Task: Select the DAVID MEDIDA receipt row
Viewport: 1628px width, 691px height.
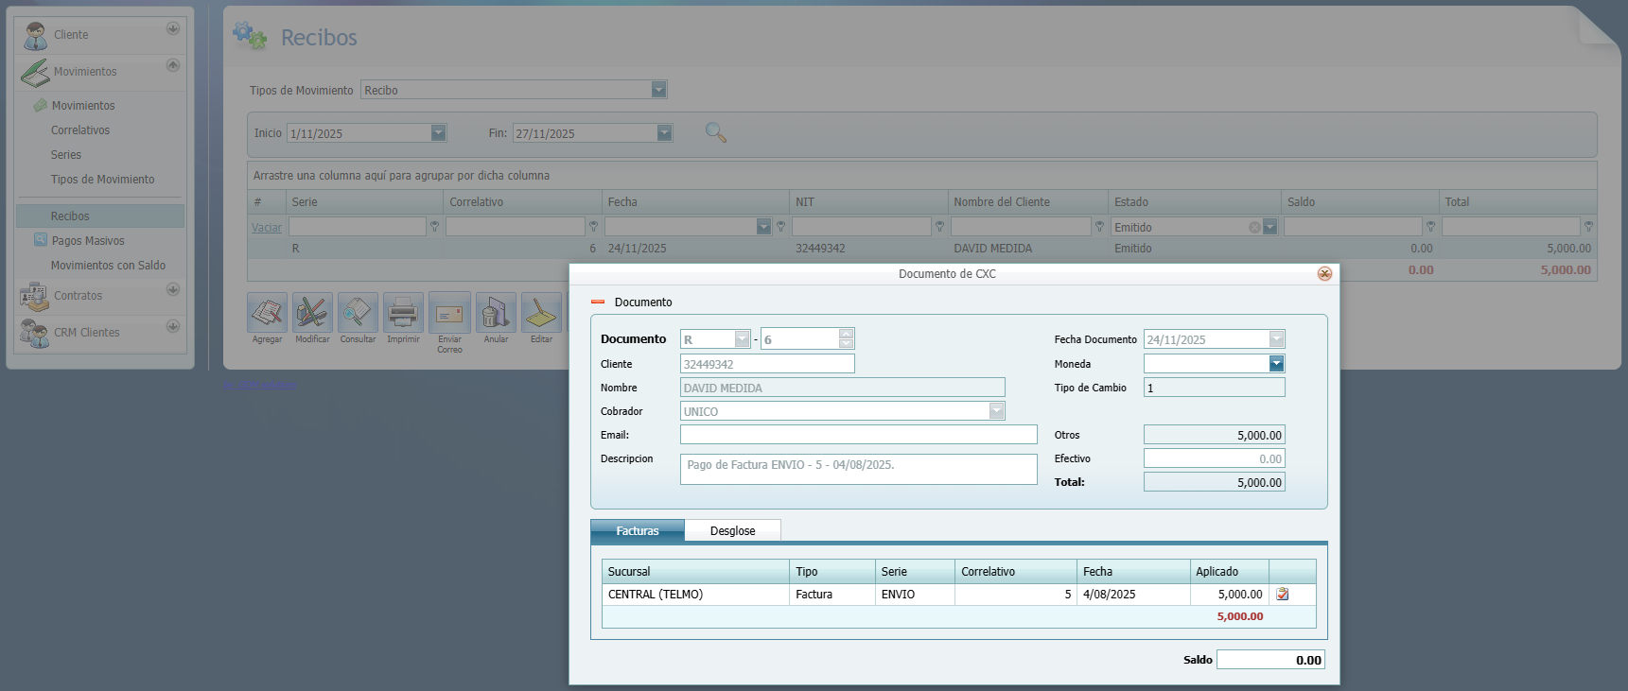Action: coord(922,249)
